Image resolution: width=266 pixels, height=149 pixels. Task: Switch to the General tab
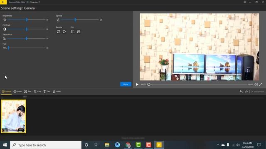tap(7, 91)
